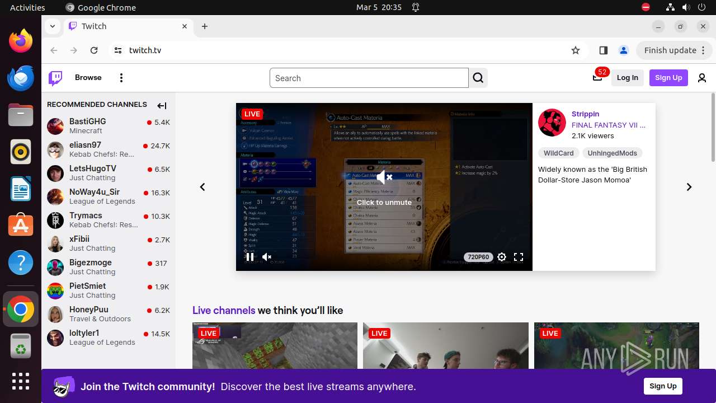
Task: Expand the Chrome tab search dropdown
Action: (x=52, y=26)
